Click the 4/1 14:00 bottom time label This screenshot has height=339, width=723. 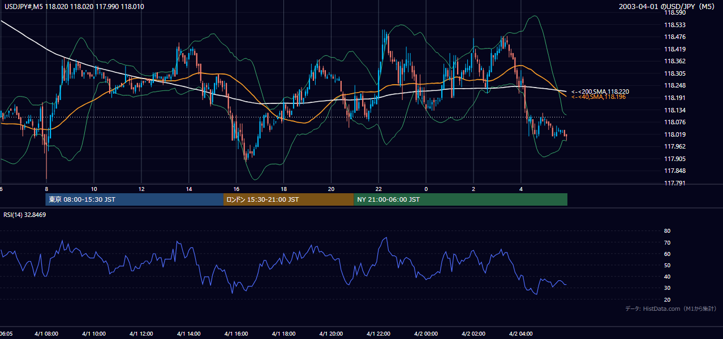189,333
